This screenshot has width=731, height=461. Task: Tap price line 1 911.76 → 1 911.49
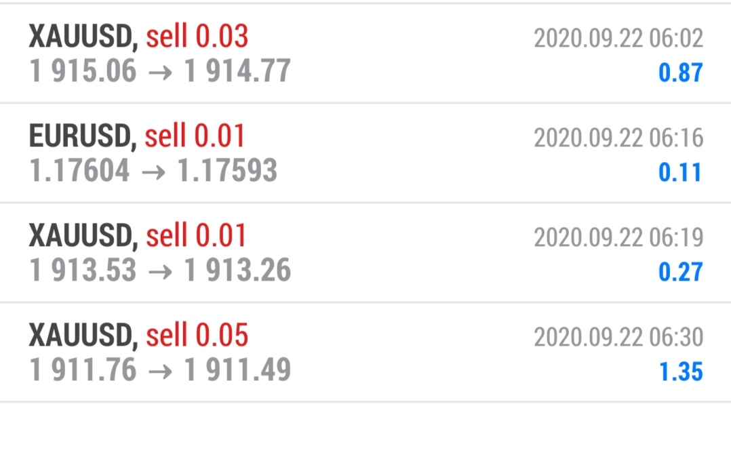(x=160, y=370)
